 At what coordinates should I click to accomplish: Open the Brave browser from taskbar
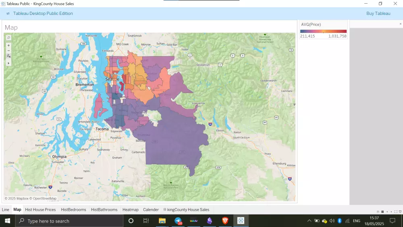coord(225,221)
